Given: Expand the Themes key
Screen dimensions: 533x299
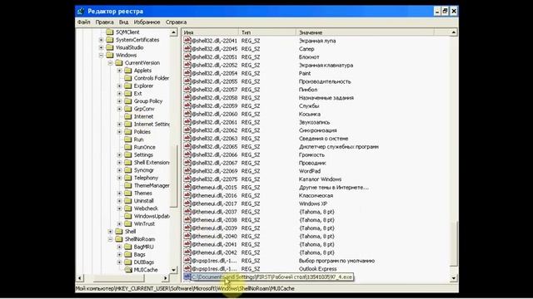Looking at the screenshot, I should [x=120, y=193].
